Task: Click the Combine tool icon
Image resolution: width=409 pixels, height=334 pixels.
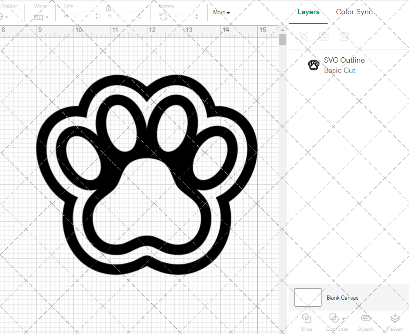Action: click(335, 318)
